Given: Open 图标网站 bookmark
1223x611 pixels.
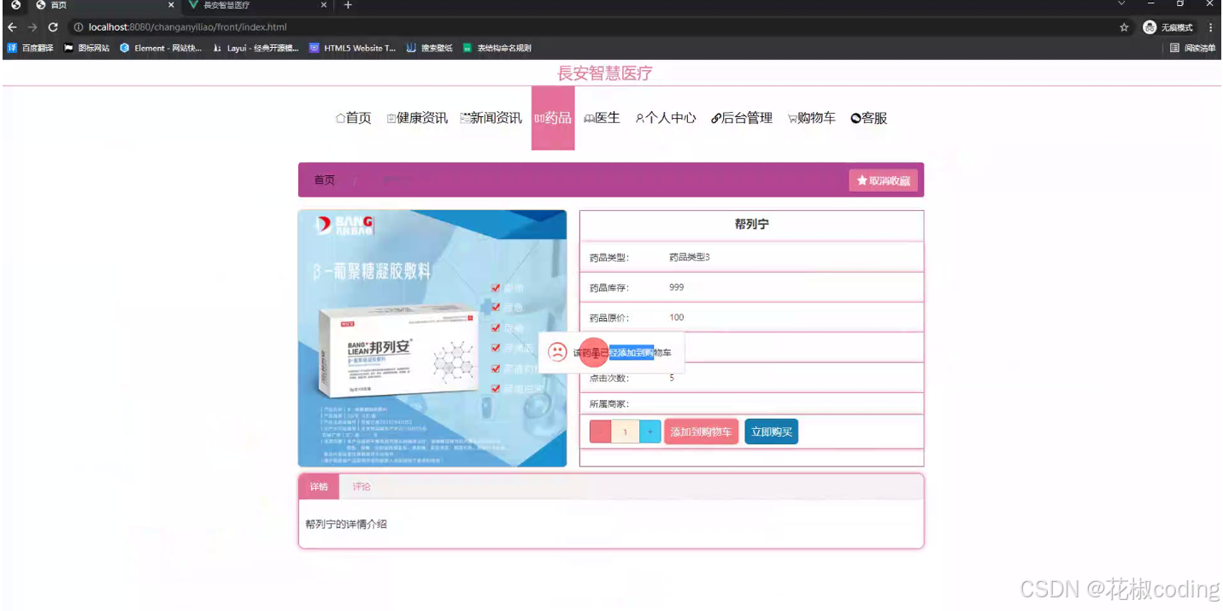Looking at the screenshot, I should (86, 48).
